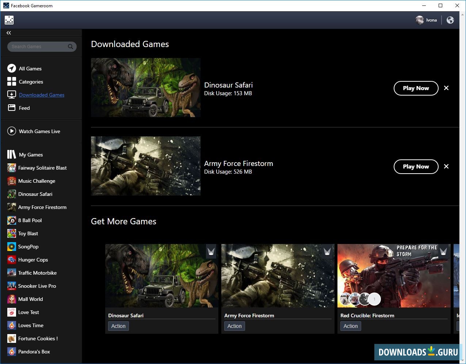The height and width of the screenshot is (364, 466).
Task: Open SongPop text entry
Action: [x=28, y=247]
